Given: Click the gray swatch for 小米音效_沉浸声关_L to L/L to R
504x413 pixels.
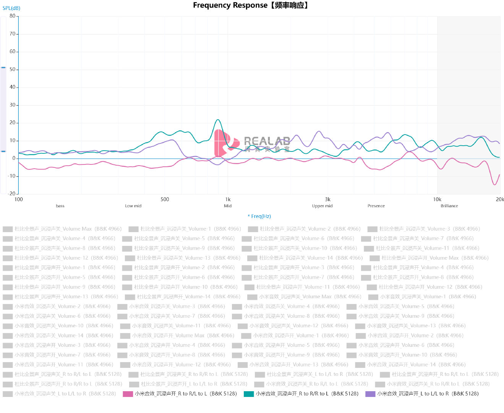Looking at the screenshot, I should coord(8,394).
